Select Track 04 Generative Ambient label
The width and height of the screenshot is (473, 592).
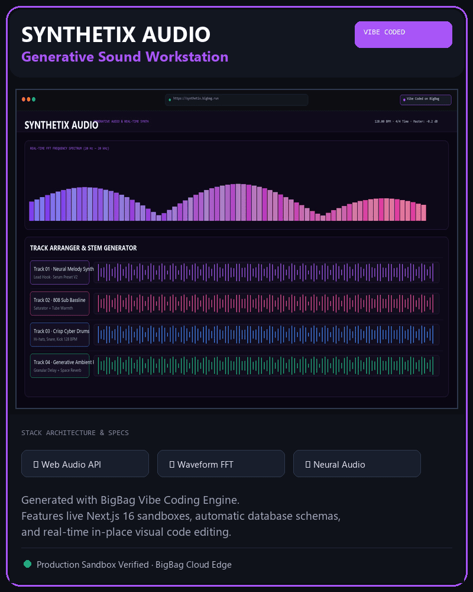pos(60,365)
